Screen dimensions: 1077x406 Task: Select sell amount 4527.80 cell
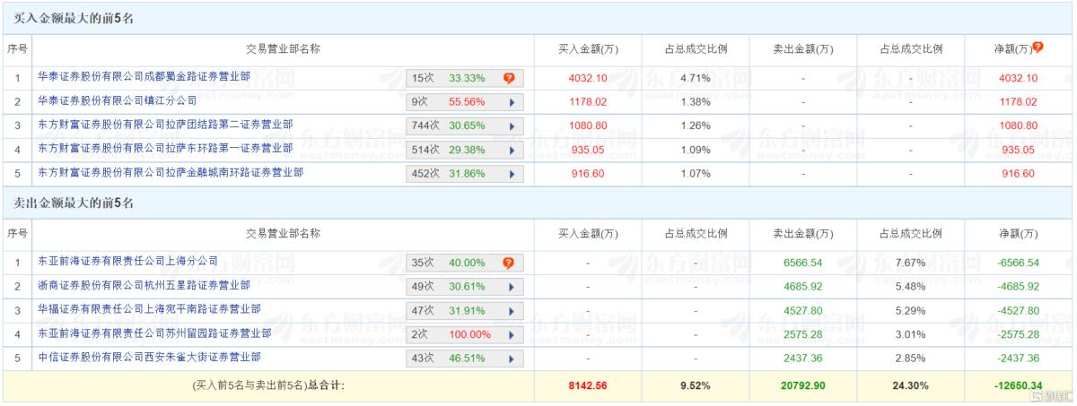click(x=803, y=311)
